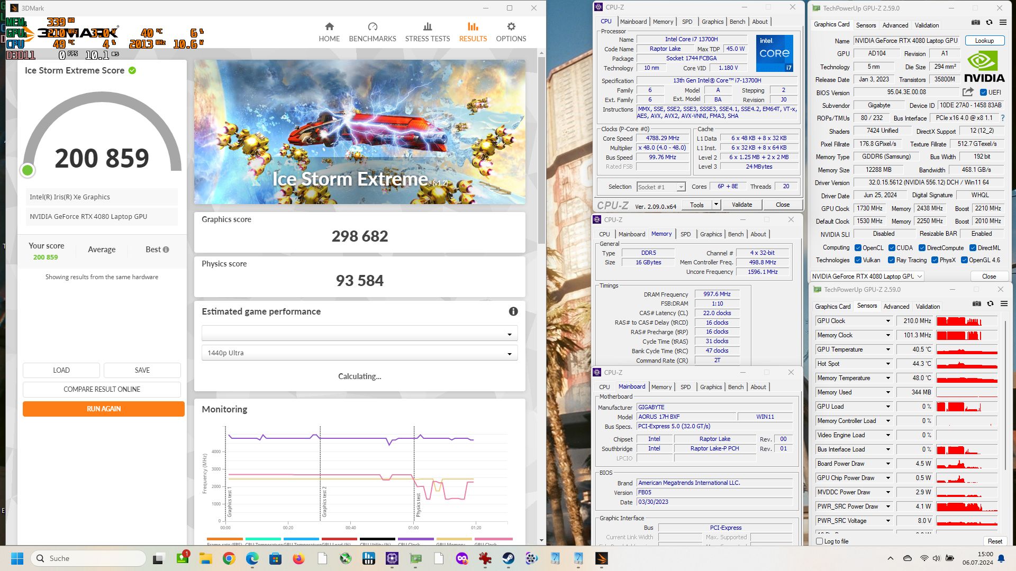Expand the Memory Clock sensor dropdown
Image resolution: width=1016 pixels, height=571 pixels.
pyautogui.click(x=888, y=335)
